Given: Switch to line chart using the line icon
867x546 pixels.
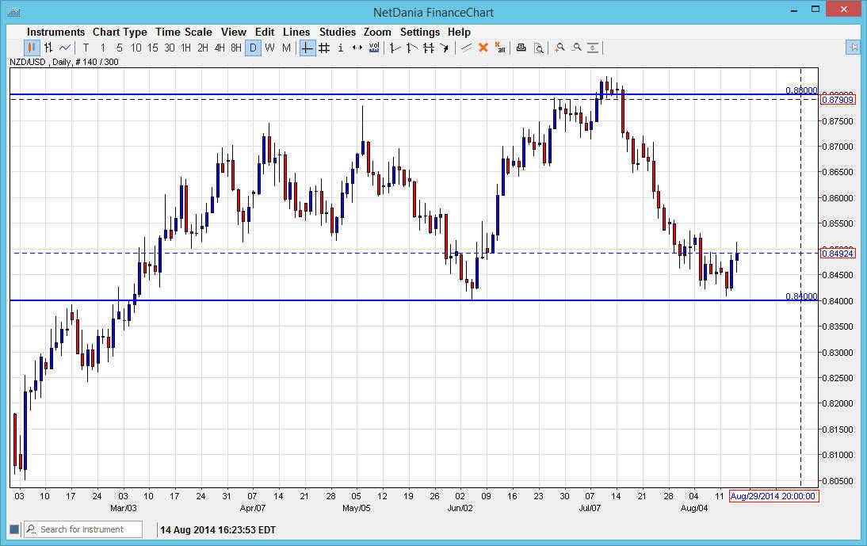Looking at the screenshot, I should 63,48.
